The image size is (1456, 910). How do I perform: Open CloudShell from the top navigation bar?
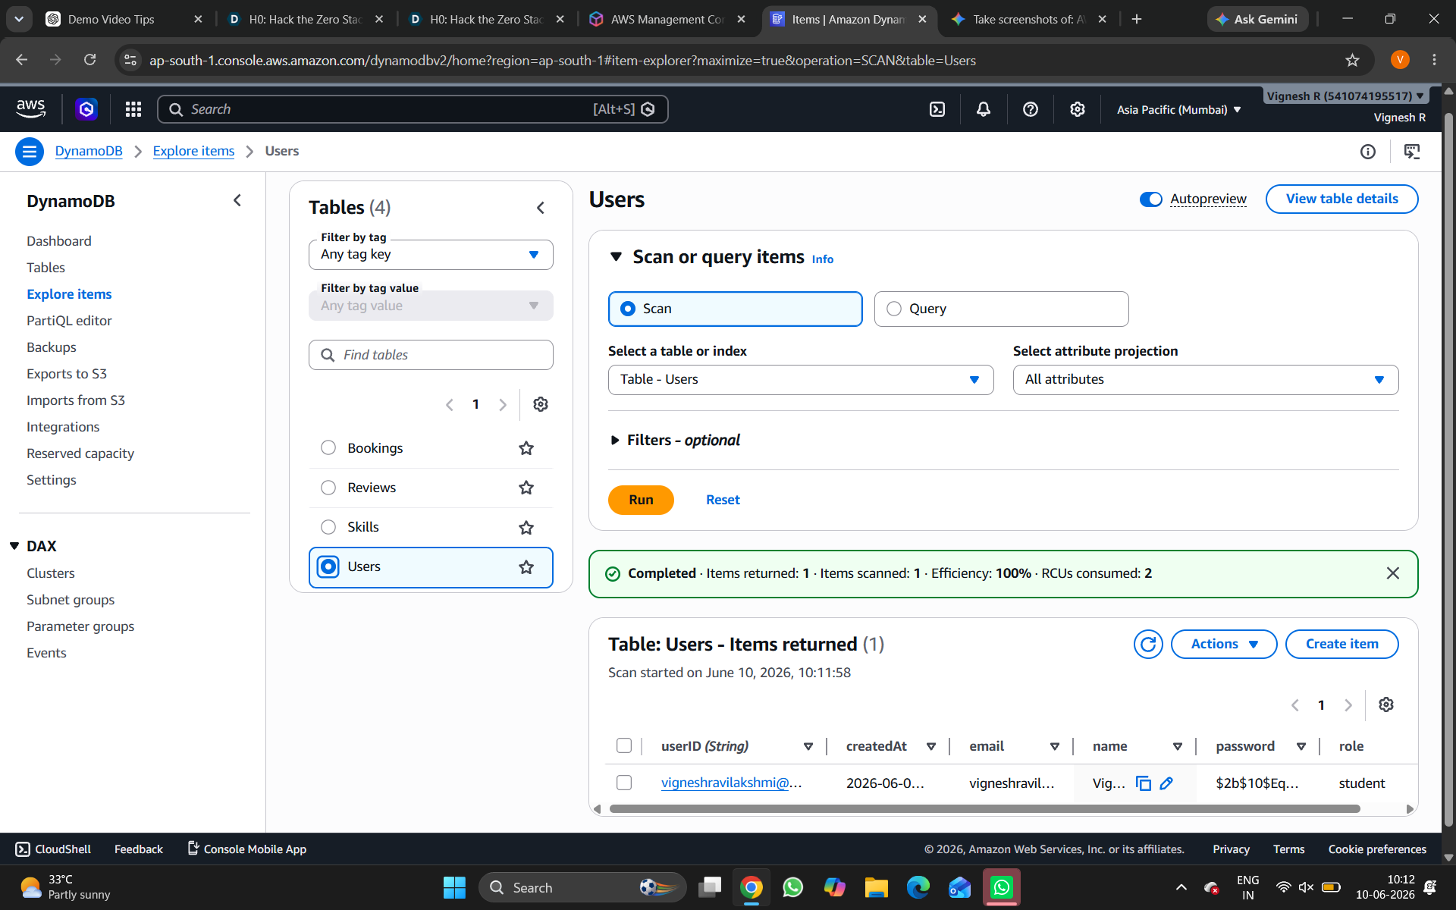(937, 109)
